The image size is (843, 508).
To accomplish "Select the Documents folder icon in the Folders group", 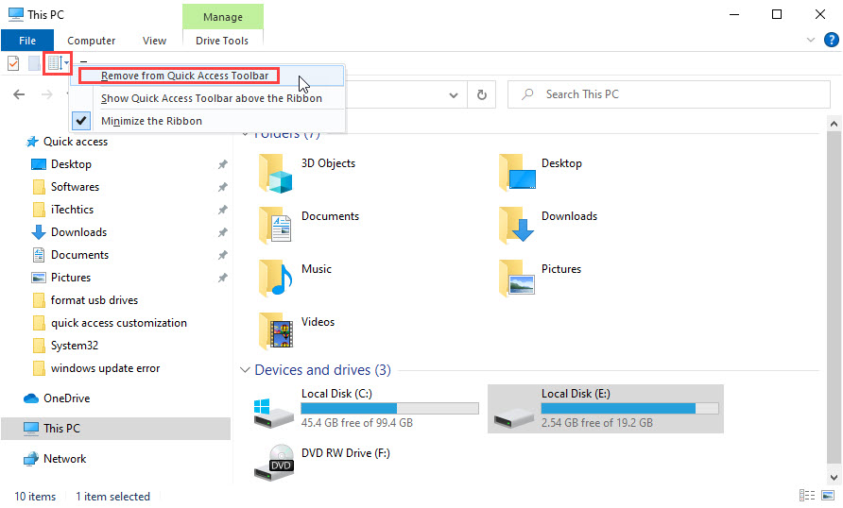I will point(275,226).
